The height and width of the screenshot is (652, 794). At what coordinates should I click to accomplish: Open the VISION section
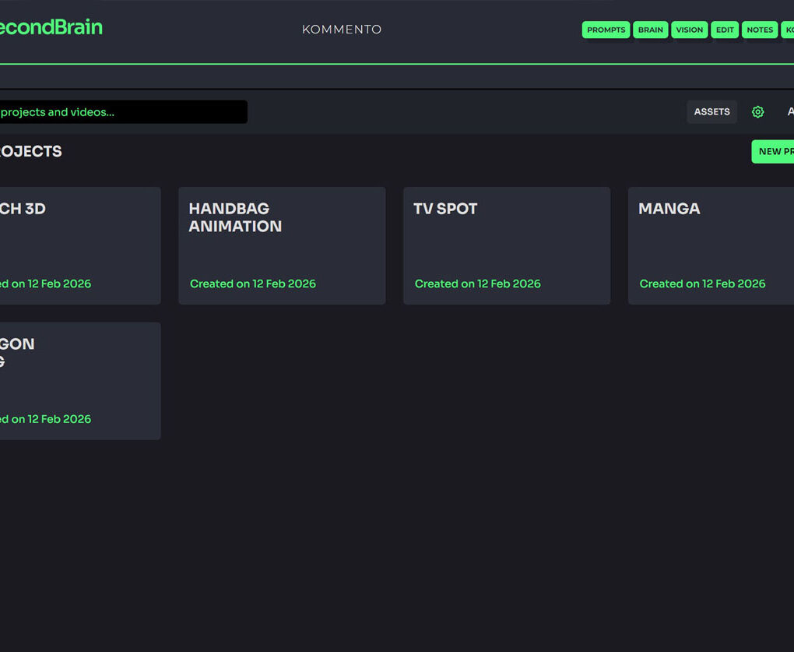(690, 30)
